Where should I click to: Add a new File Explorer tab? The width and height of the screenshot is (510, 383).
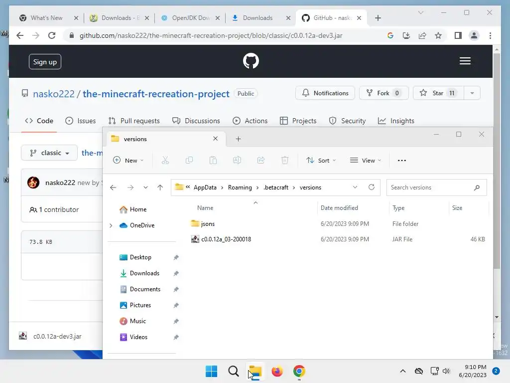coord(238,139)
